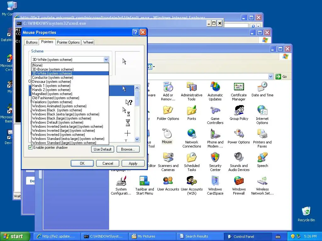The width and height of the screenshot is (322, 241).
Task: Switch to Pointer Options tab
Action: (68, 42)
